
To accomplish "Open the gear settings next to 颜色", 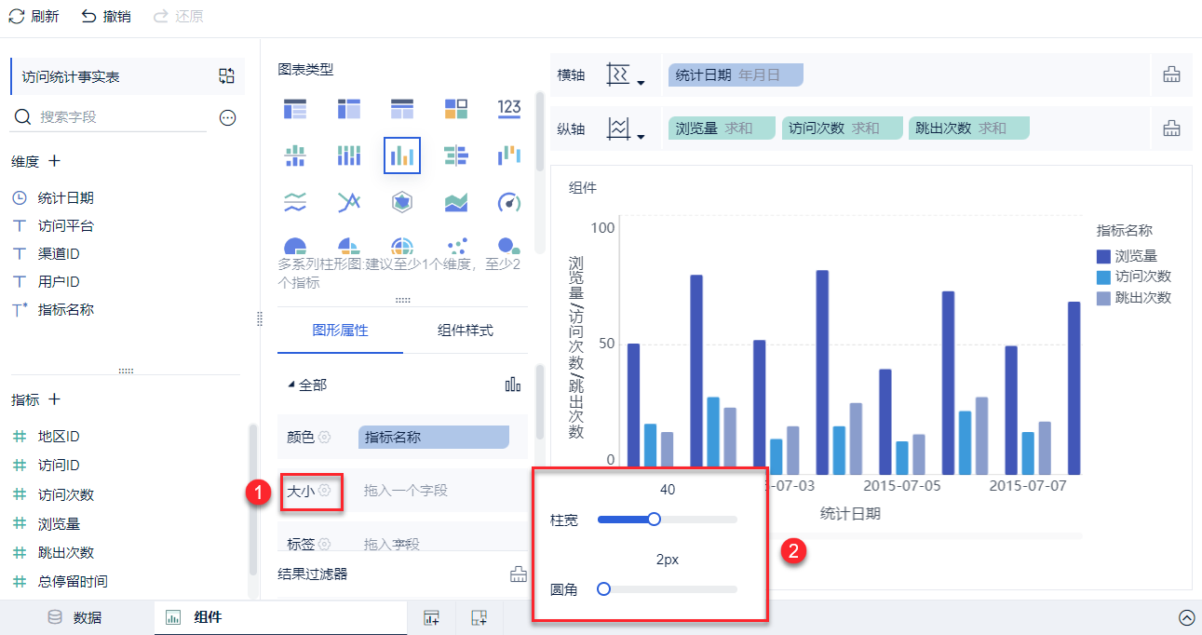I will [324, 437].
